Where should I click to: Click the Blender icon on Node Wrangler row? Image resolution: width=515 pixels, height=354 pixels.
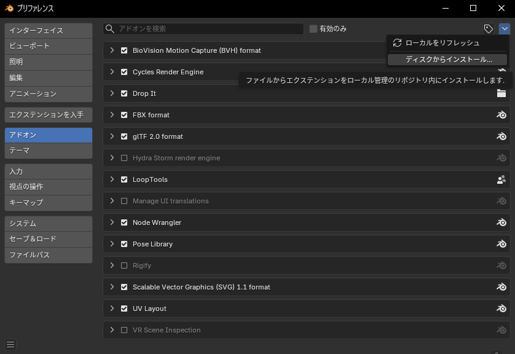pyautogui.click(x=501, y=222)
